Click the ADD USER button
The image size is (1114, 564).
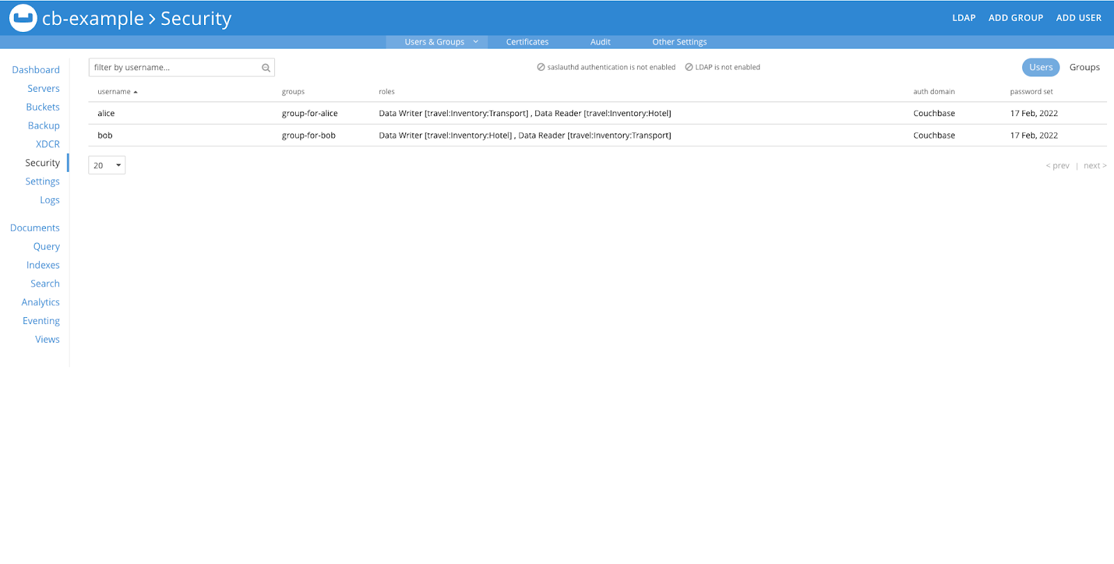[x=1078, y=18]
